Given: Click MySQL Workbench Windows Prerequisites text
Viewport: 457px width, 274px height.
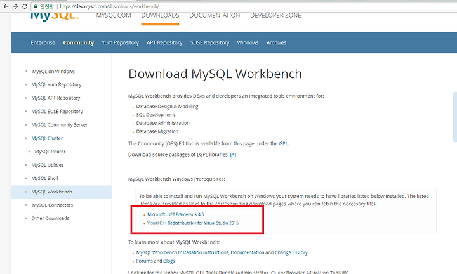Looking at the screenshot, I should click(x=176, y=179).
